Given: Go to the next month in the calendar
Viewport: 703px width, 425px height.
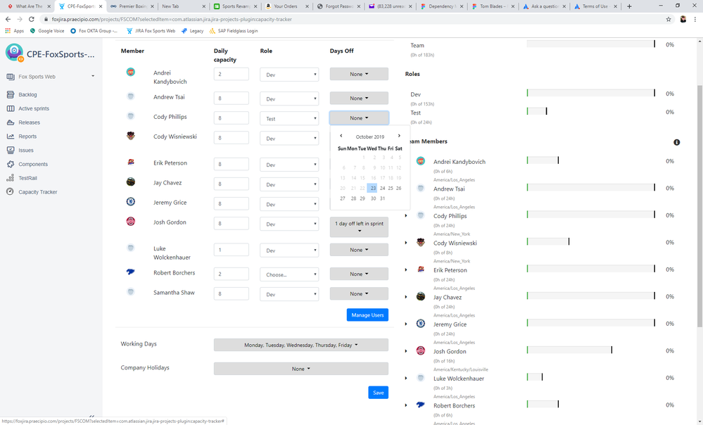Looking at the screenshot, I should click(x=399, y=136).
